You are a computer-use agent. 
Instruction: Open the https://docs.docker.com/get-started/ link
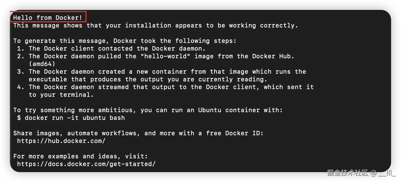tap(86, 164)
